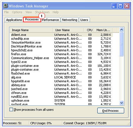Open the Networking tab
This screenshot has width=133, height=128.
point(69,20)
